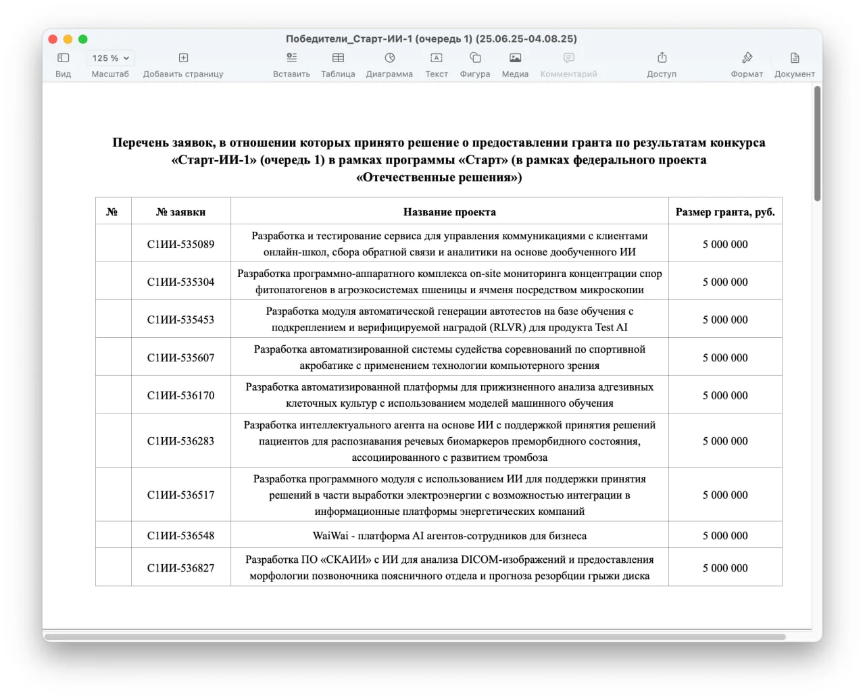Screen dimensions: 865x698
Task: Click the vertical scrollbar thumb
Action: [x=817, y=143]
